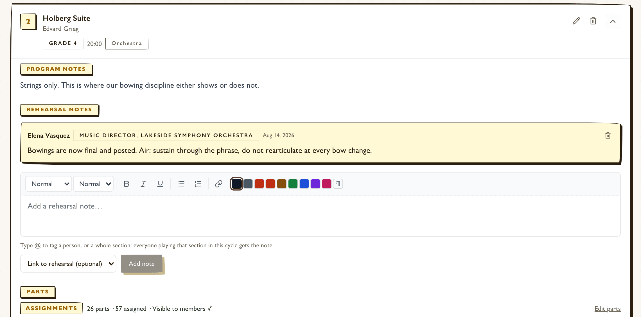Viewport: 641px width, 317px height.
Task: Insert a numbered list
Action: click(198, 184)
